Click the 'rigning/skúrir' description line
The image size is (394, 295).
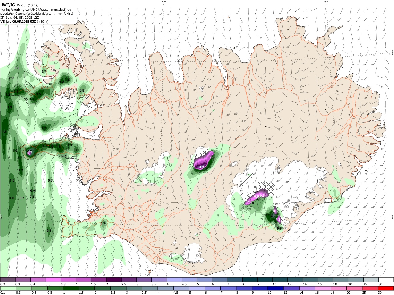pos(36,9)
